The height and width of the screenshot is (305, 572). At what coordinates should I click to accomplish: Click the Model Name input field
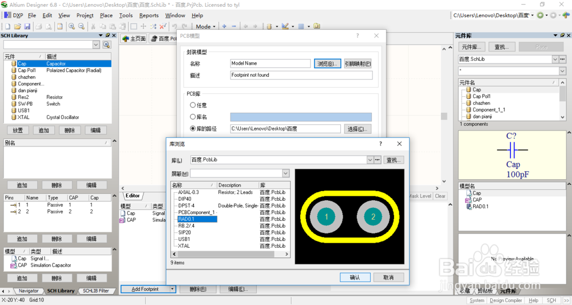(271, 64)
